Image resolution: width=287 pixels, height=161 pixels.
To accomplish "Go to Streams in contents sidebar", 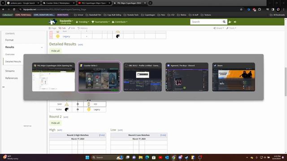I will (x=10, y=71).
